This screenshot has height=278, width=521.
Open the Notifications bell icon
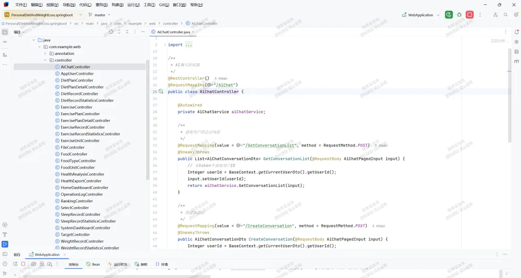[516, 32]
